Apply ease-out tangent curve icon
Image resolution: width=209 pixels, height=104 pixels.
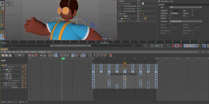[x=68, y=55]
